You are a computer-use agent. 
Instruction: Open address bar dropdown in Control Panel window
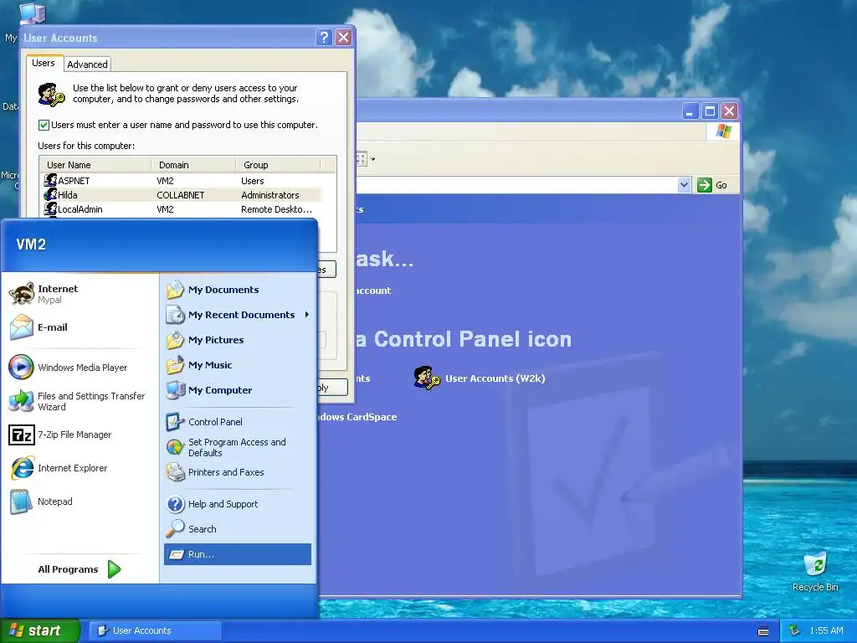point(684,185)
